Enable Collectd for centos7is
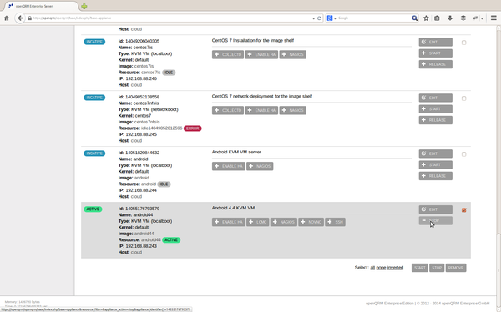Image resolution: width=501 pixels, height=312 pixels. point(228,54)
